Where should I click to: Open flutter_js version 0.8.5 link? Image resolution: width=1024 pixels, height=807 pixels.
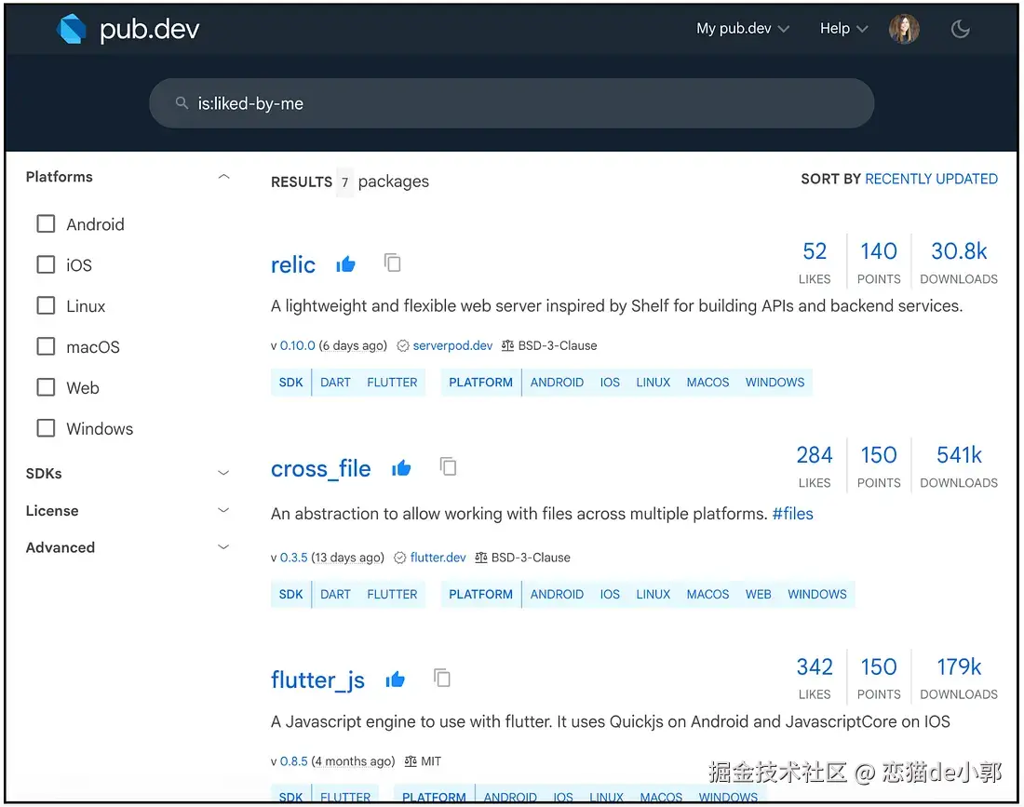click(293, 761)
